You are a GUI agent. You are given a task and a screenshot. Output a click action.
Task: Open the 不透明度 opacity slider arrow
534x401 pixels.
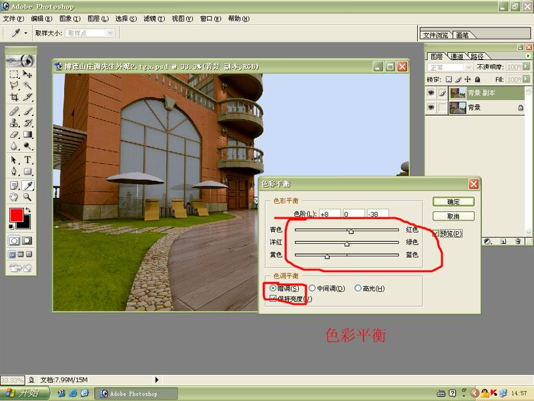click(x=527, y=66)
